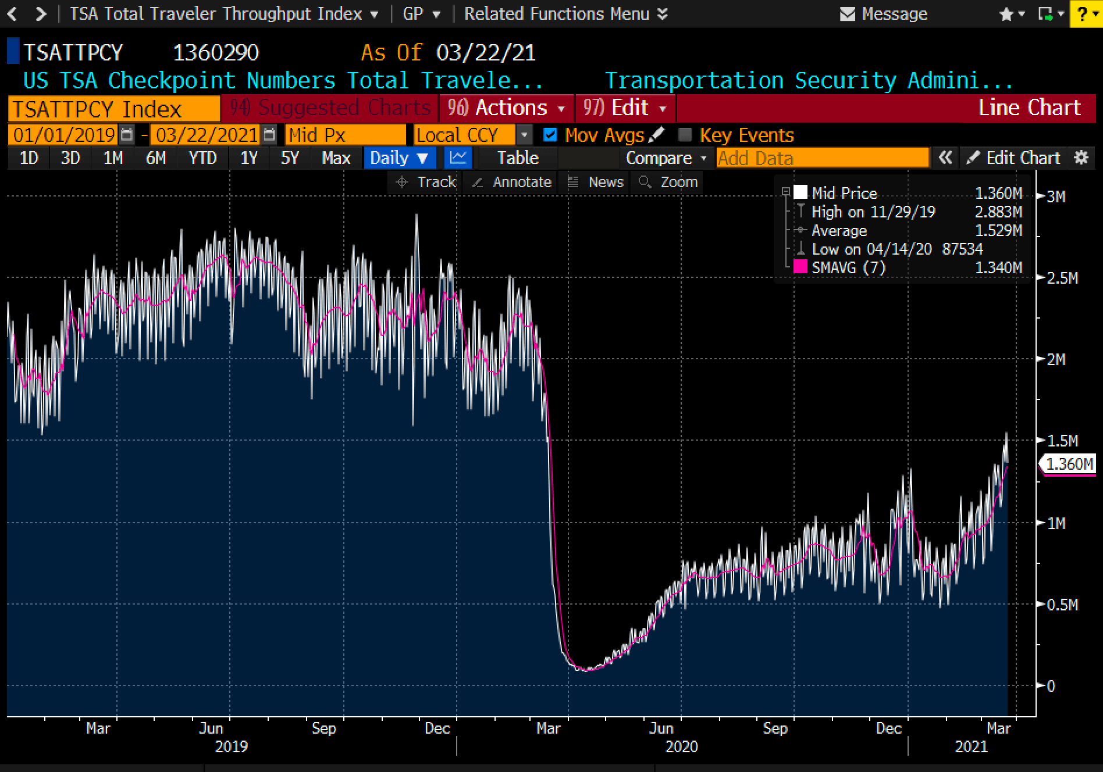The height and width of the screenshot is (772, 1103).
Task: Go forward with the right arrow
Action: point(41,14)
